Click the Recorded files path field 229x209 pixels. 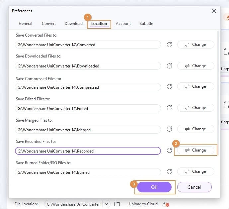point(88,151)
